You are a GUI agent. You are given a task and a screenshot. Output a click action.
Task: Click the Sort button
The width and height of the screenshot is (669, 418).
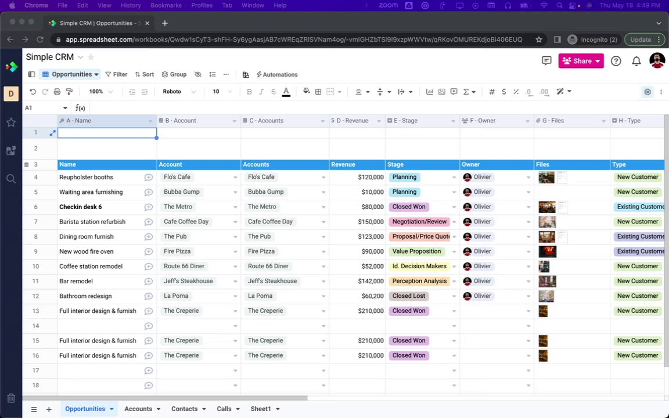(x=144, y=74)
